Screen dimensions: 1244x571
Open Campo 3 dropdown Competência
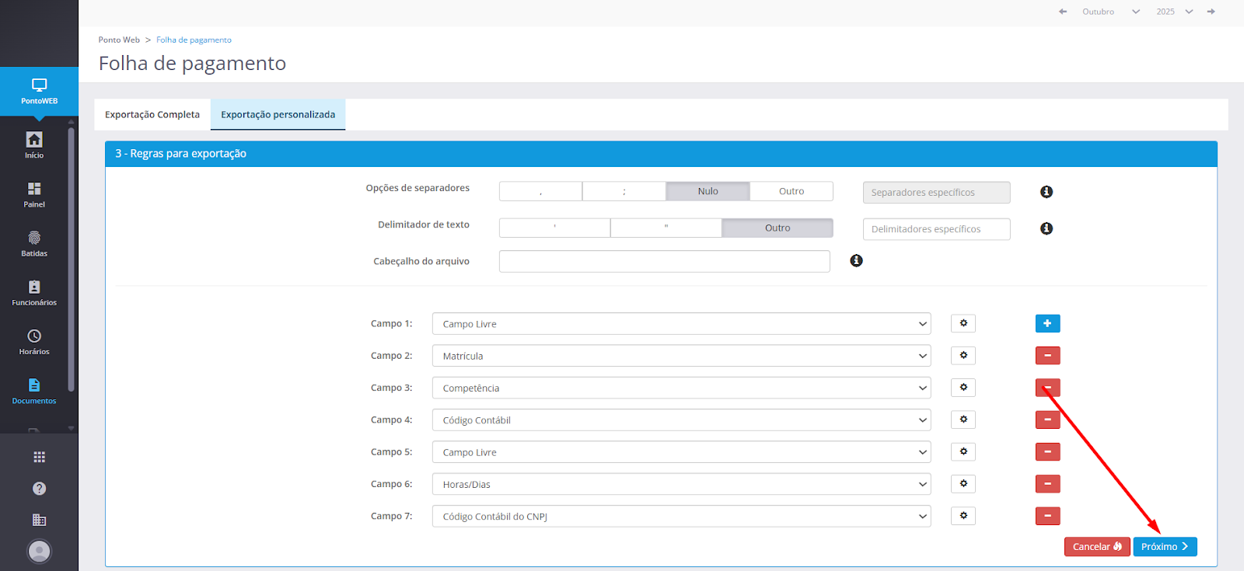tap(681, 388)
